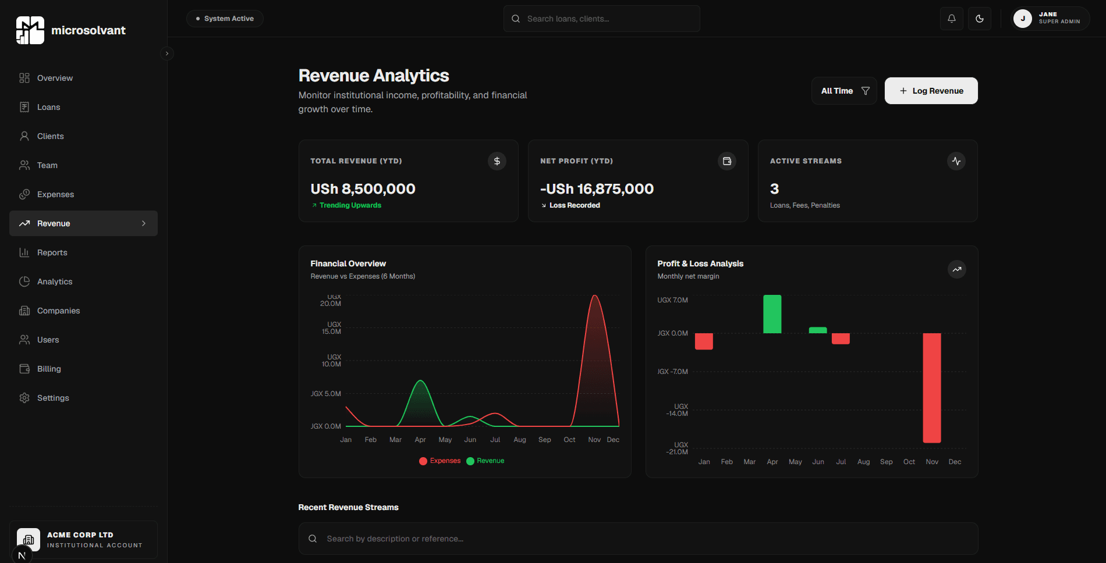Click the green Revenue legend dot
1106x563 pixels.
coord(470,461)
